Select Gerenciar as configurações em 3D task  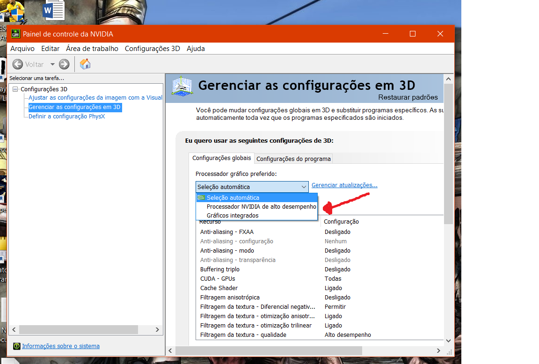click(74, 107)
